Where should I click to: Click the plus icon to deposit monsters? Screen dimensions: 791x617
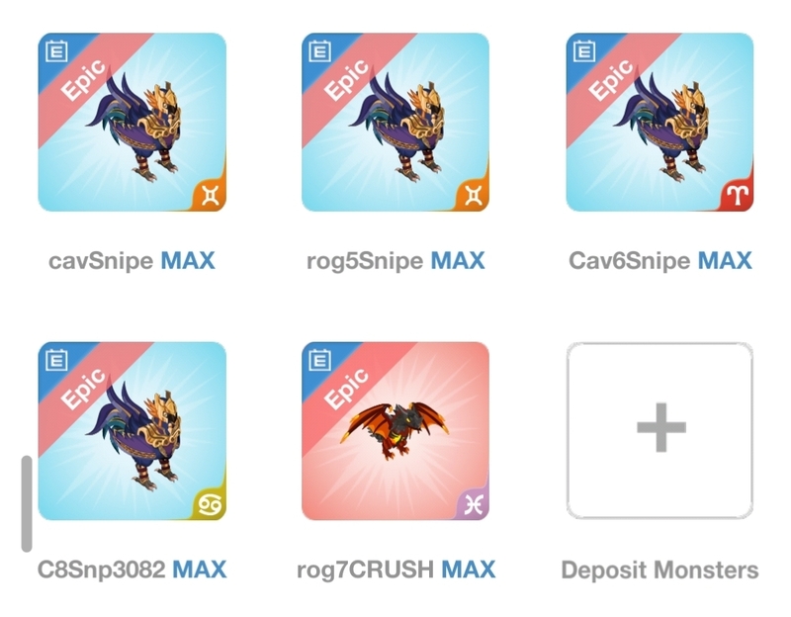click(x=660, y=427)
